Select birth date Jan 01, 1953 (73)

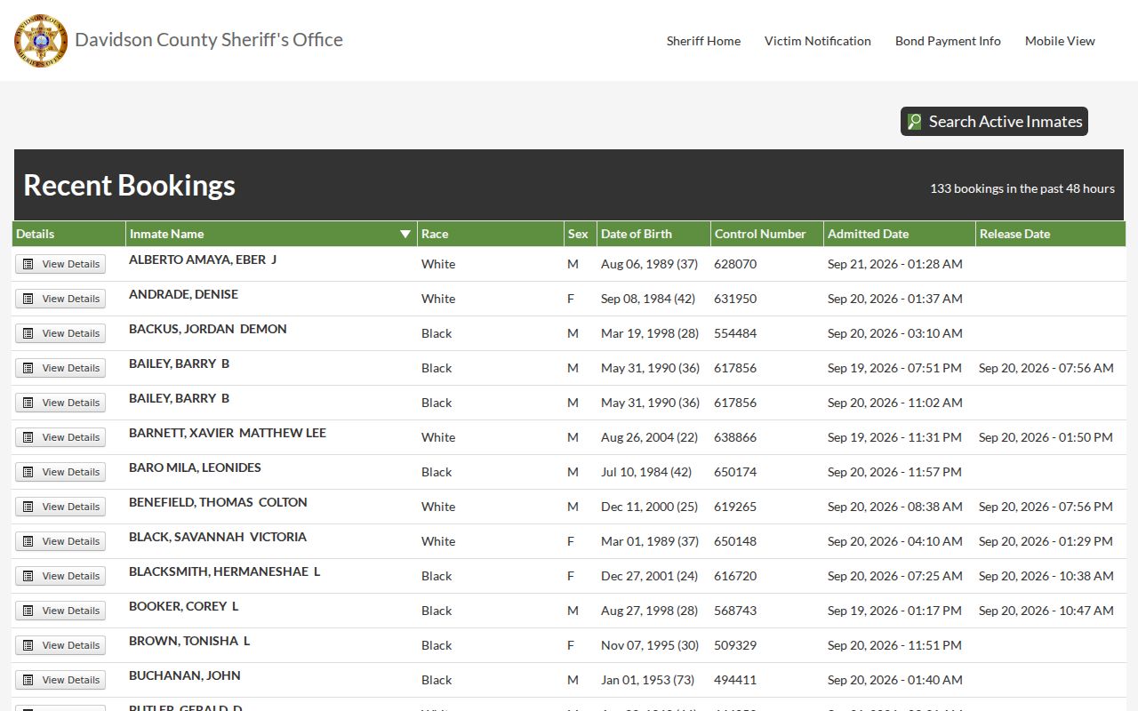tap(647, 680)
